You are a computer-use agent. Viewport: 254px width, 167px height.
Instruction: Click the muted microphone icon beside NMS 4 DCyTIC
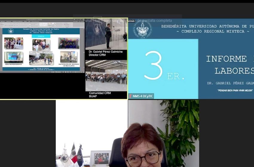(130, 96)
